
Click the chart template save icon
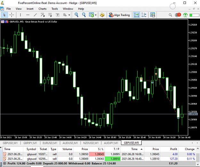pos(153,15)
